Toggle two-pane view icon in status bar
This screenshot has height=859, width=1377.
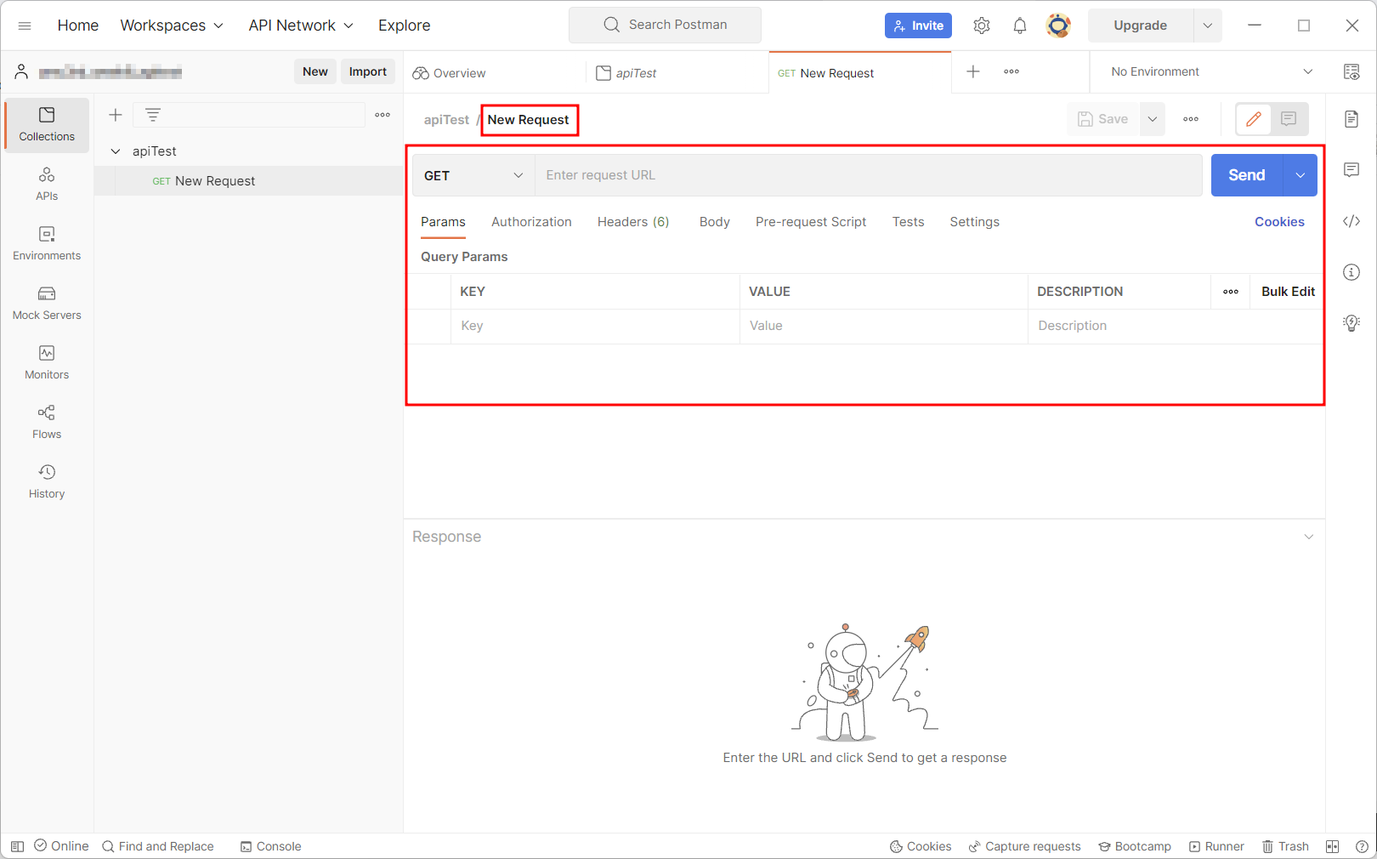[1333, 846]
